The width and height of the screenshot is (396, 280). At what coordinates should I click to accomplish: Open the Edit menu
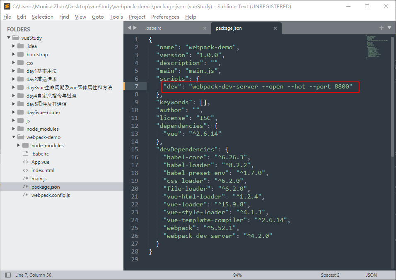(22, 17)
